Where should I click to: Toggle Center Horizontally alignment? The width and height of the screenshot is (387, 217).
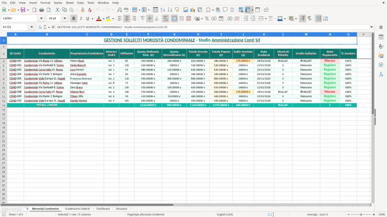tap(127, 19)
